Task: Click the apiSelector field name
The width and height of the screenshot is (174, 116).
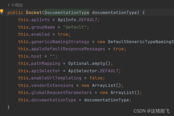Action: pyautogui.click(x=45, y=71)
